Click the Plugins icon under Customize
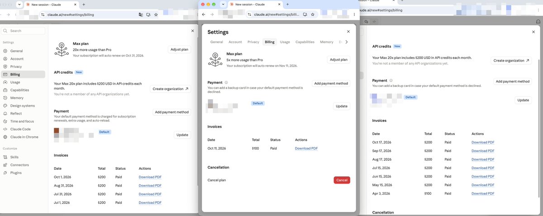 pyautogui.click(x=5, y=173)
